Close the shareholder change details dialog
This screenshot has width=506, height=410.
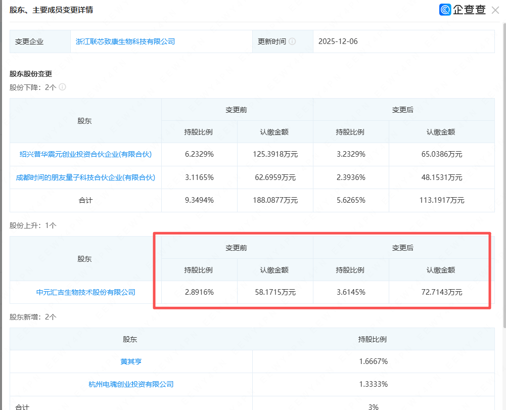[x=495, y=10]
